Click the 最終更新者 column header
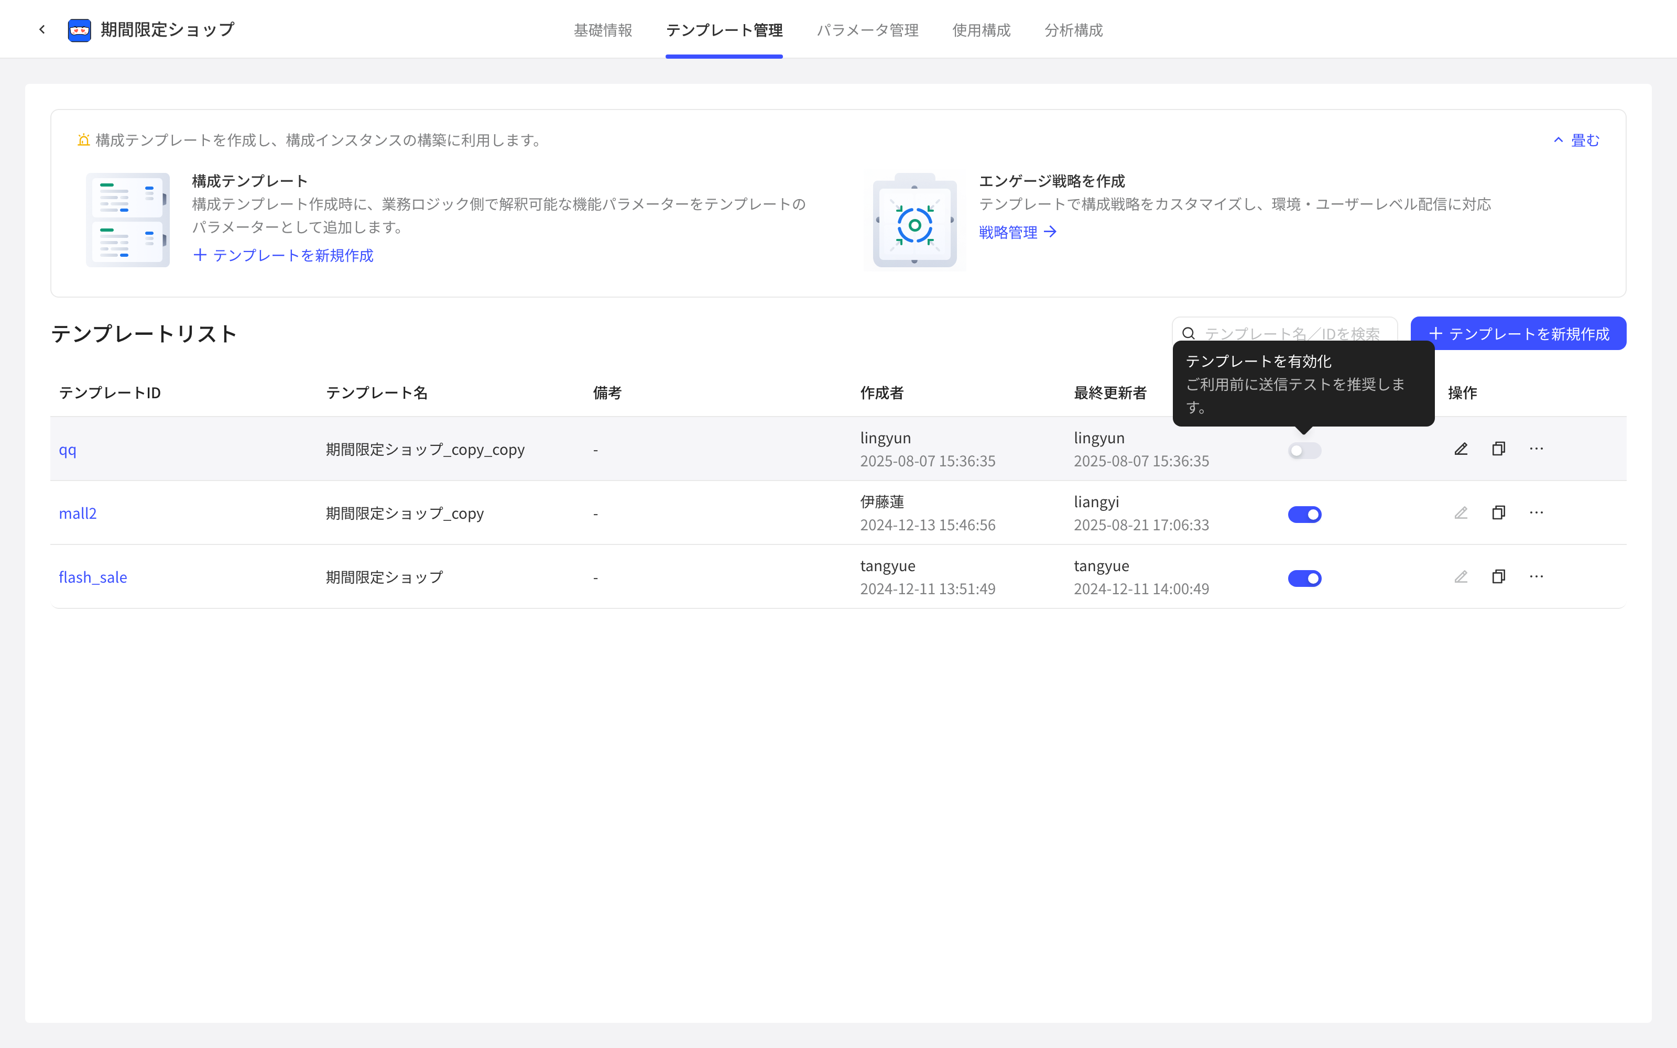 (1110, 393)
